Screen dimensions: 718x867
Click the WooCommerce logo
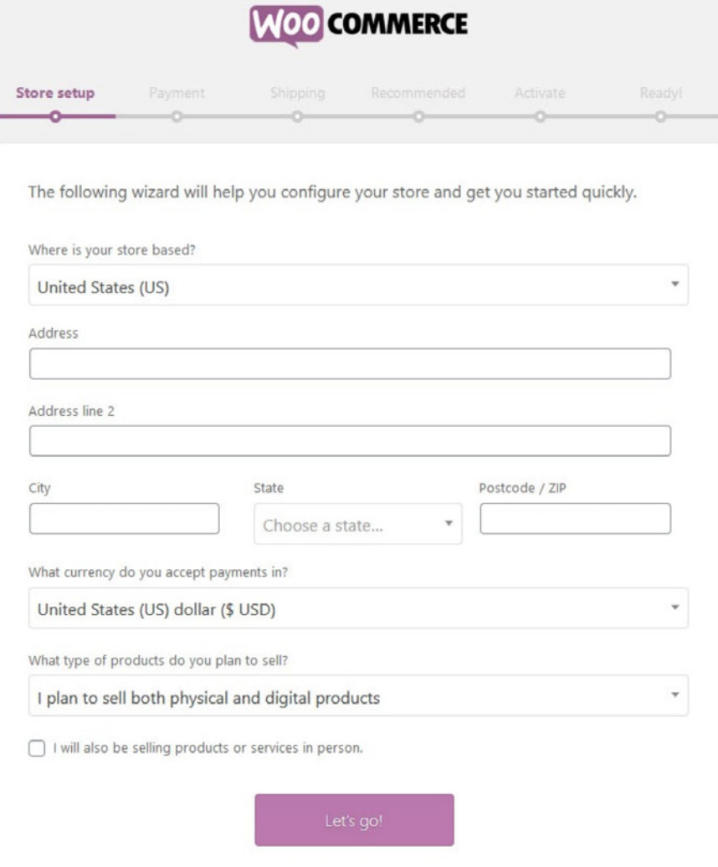click(x=358, y=25)
